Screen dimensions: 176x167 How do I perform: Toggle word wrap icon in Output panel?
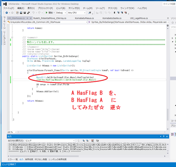97,140
